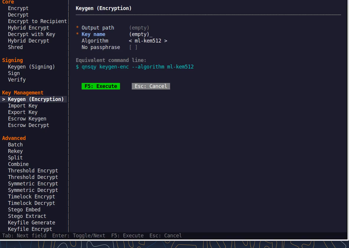Select Escrow Keygen

27,118
